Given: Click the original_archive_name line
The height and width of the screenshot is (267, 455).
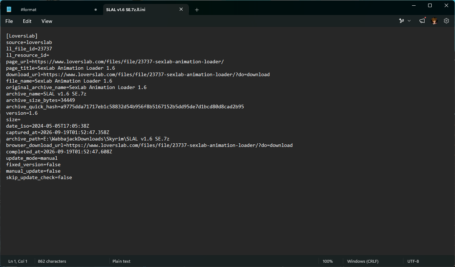Looking at the screenshot, I should pos(76,87).
